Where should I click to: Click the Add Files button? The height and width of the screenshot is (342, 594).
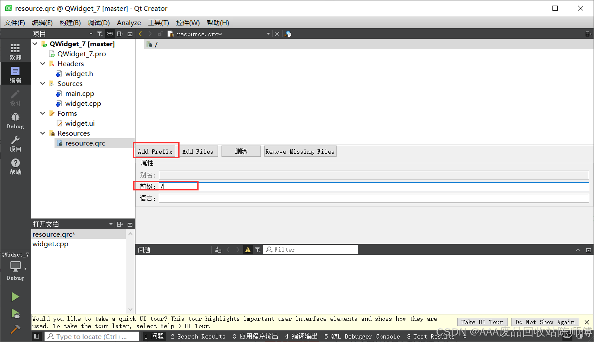pos(198,151)
